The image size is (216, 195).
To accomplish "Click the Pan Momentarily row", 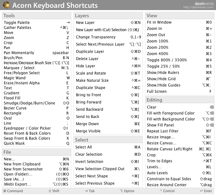I will (36, 53).
